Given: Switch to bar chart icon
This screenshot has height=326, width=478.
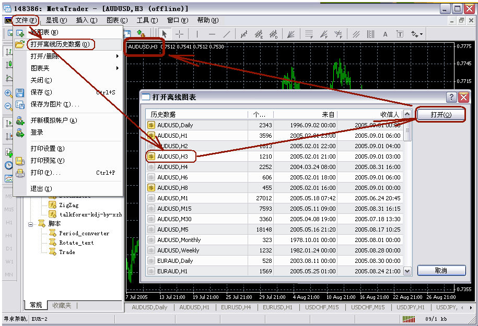Looking at the screenshot, I should click(9, 52).
